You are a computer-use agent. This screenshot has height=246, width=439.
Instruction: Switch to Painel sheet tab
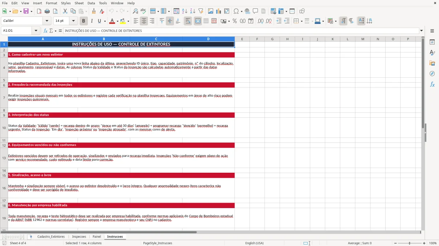[97, 237]
